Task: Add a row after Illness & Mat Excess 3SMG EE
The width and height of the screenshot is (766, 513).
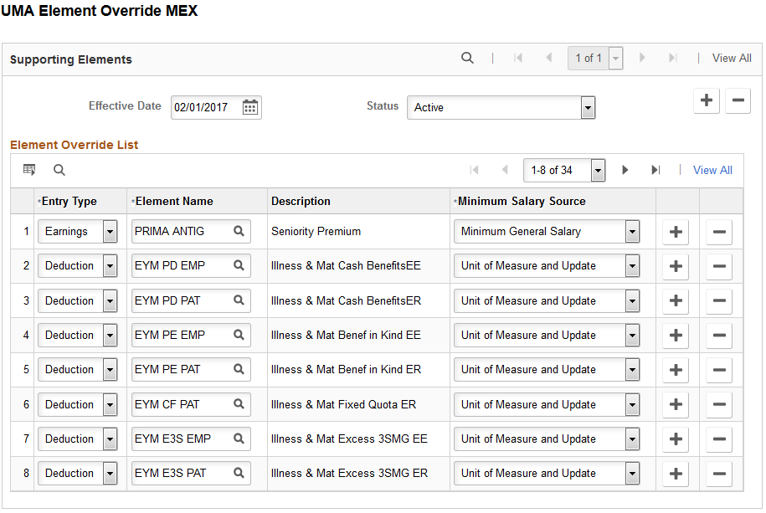Action: point(676,439)
